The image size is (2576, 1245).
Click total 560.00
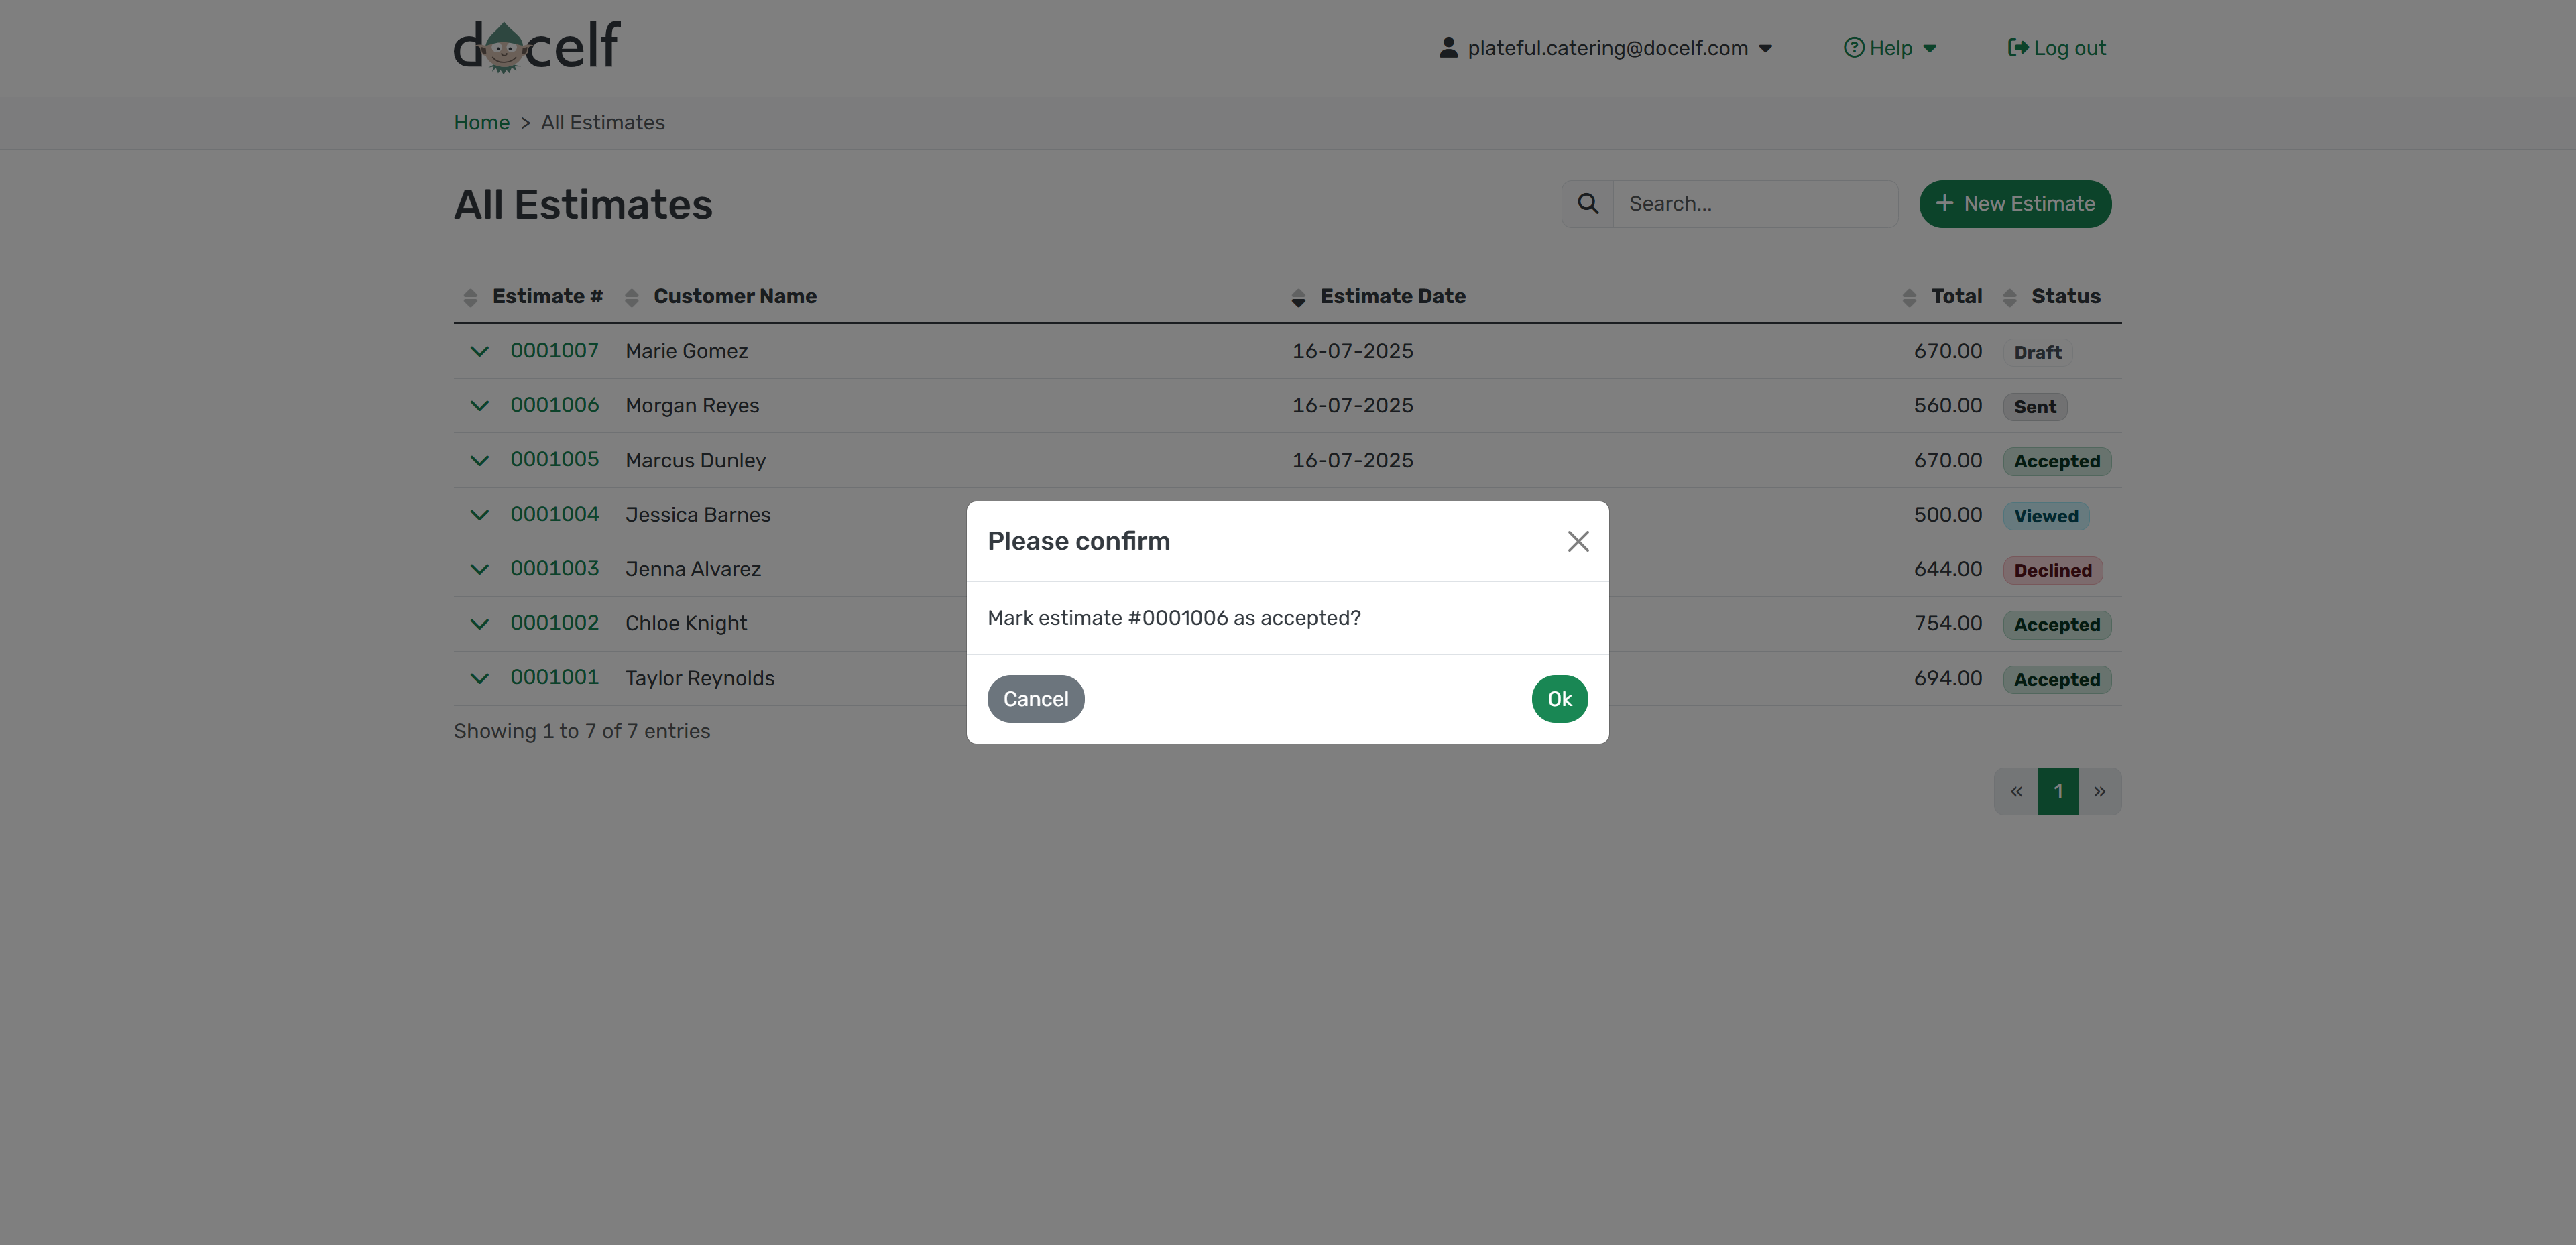1947,405
